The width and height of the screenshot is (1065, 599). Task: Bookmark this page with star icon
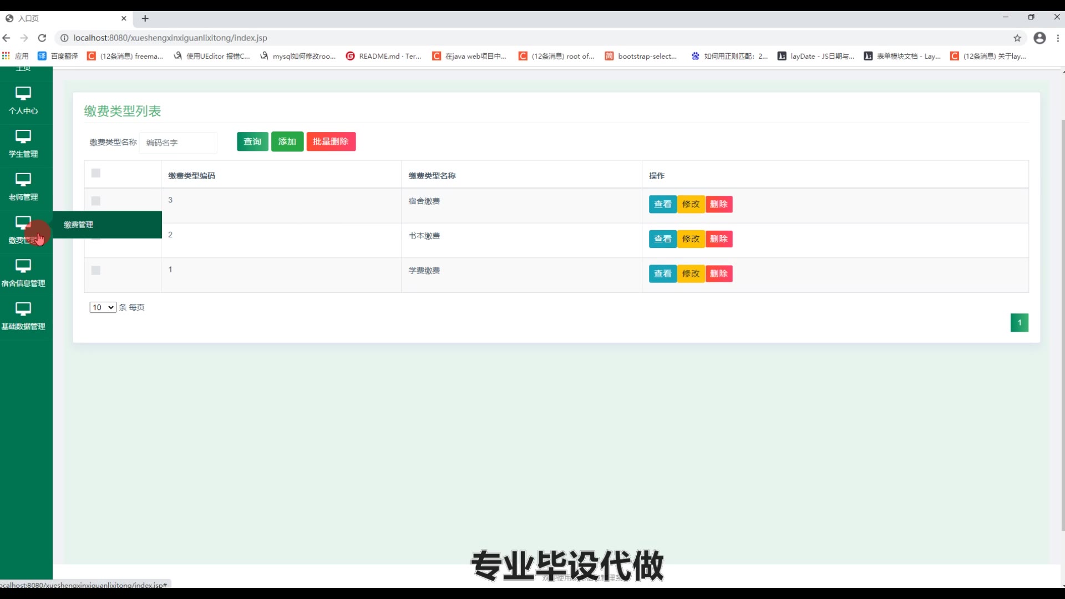pos(1017,38)
